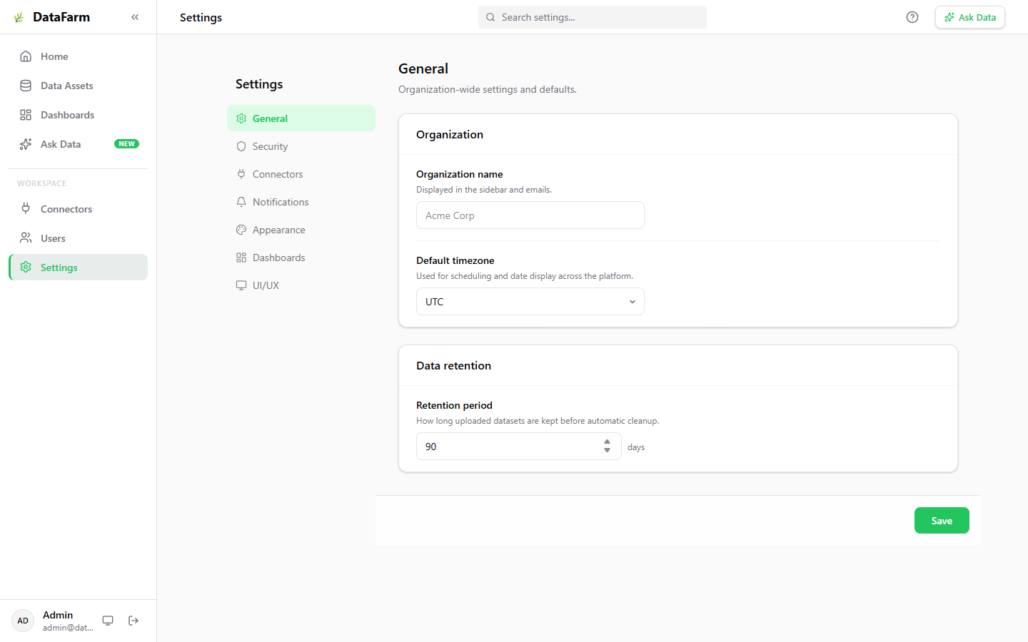This screenshot has width=1028, height=642.
Task: Click the Users icon in the workspace section
Action: coord(25,238)
